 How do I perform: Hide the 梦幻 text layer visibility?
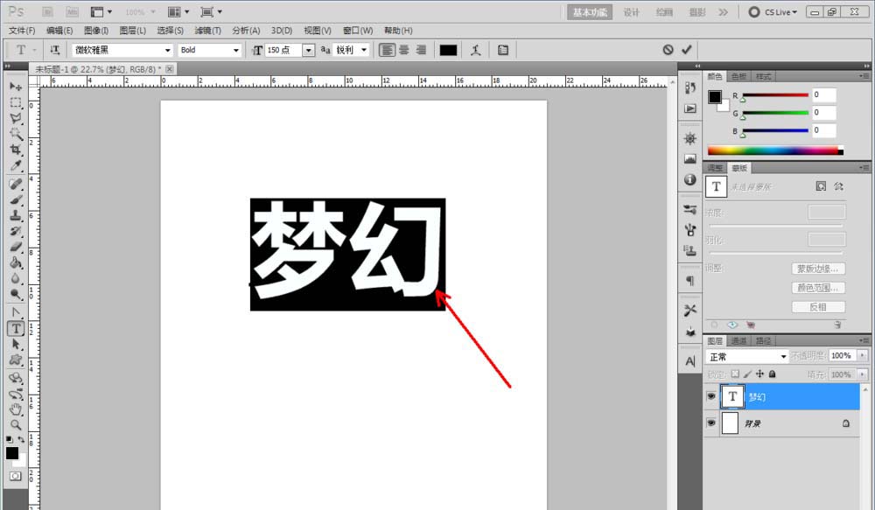coord(711,396)
